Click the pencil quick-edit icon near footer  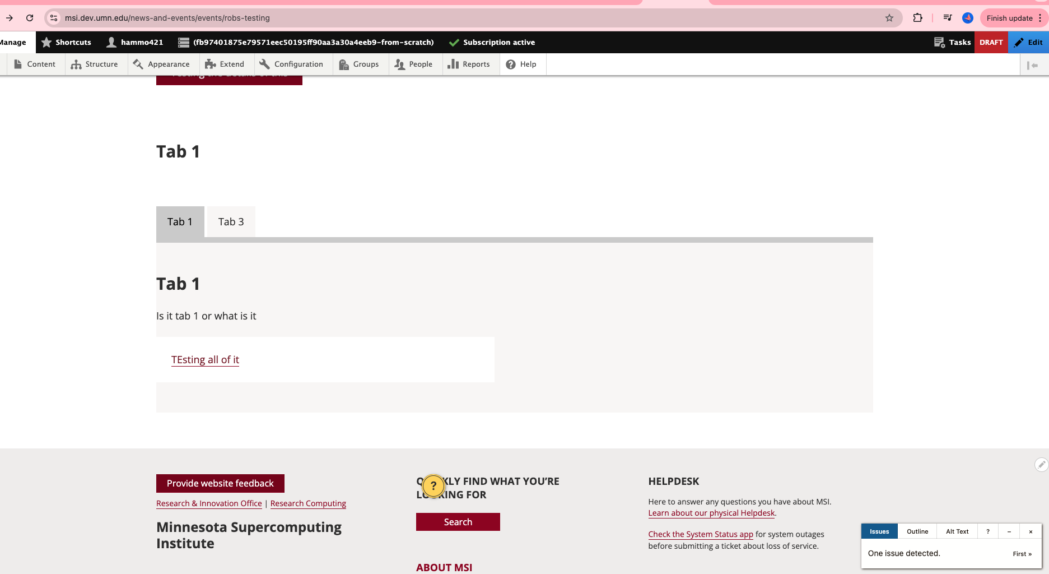tap(1041, 465)
